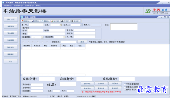170x98 pixels.
Task: Click the 归还审核 button
Action: [x=115, y=83]
